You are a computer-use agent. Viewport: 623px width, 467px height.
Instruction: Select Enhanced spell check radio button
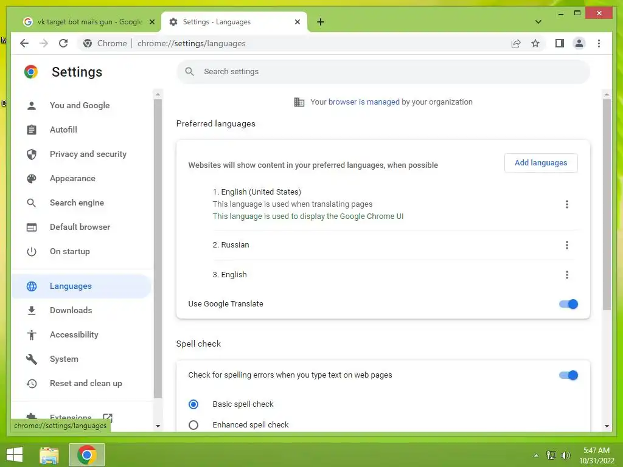pyautogui.click(x=193, y=425)
